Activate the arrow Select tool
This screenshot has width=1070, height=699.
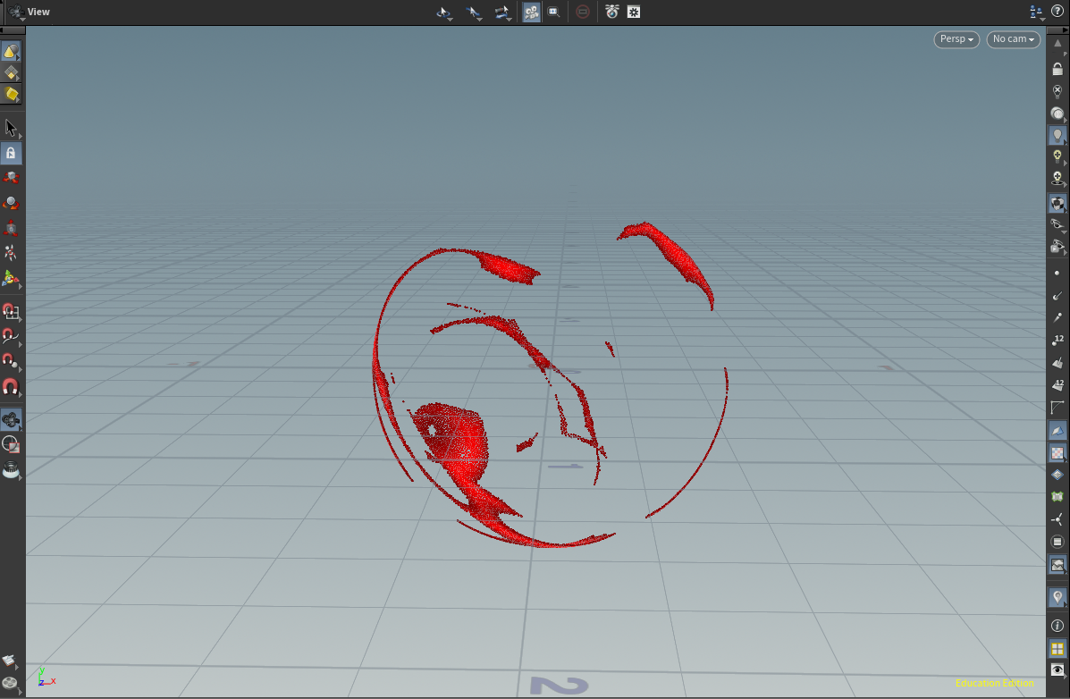point(11,128)
